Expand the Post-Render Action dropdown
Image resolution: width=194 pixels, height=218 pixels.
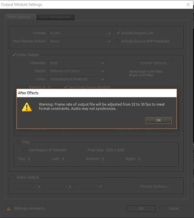coord(80,41)
